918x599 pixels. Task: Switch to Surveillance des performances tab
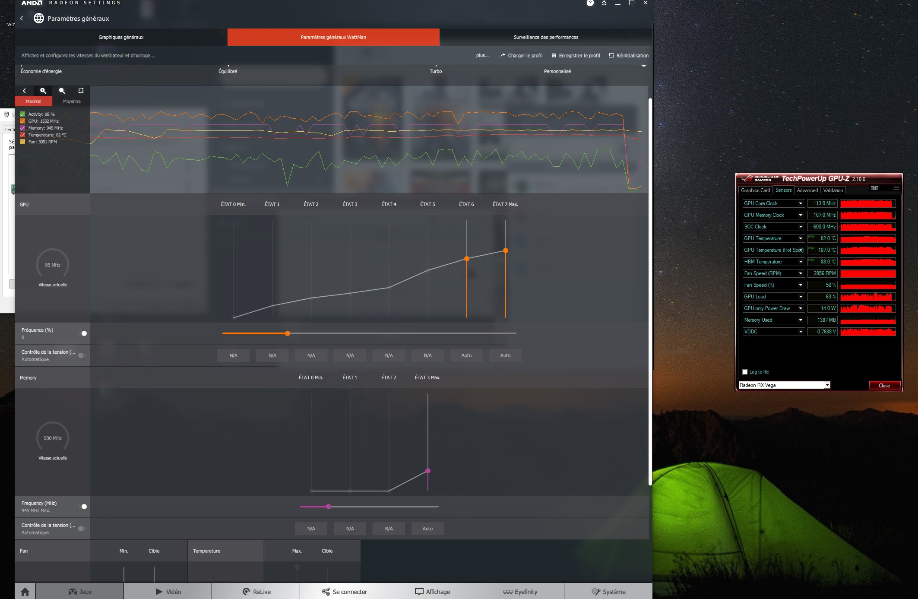[x=546, y=37]
